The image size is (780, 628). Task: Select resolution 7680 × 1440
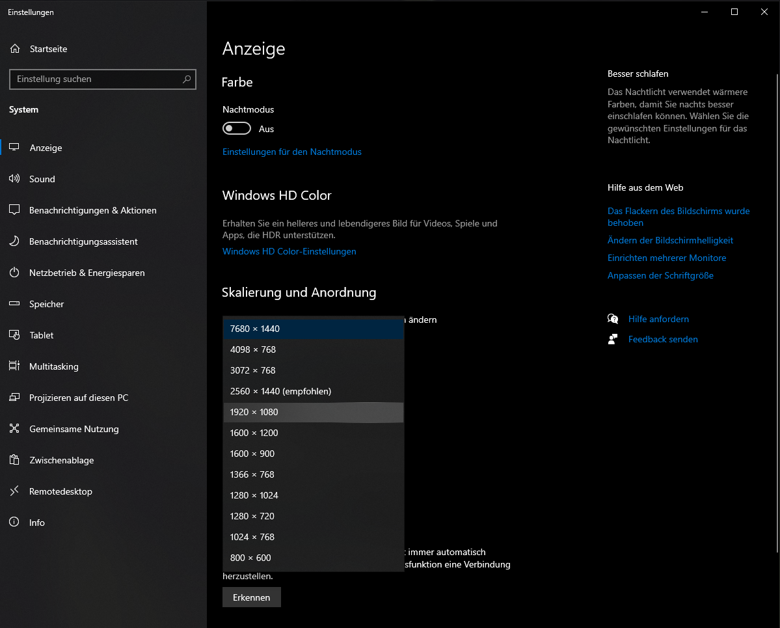tap(314, 329)
